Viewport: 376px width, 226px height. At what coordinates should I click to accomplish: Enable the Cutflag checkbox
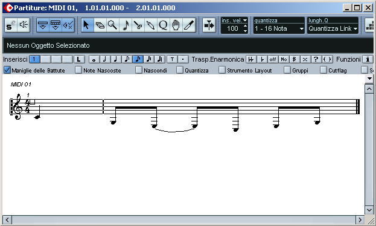point(323,70)
